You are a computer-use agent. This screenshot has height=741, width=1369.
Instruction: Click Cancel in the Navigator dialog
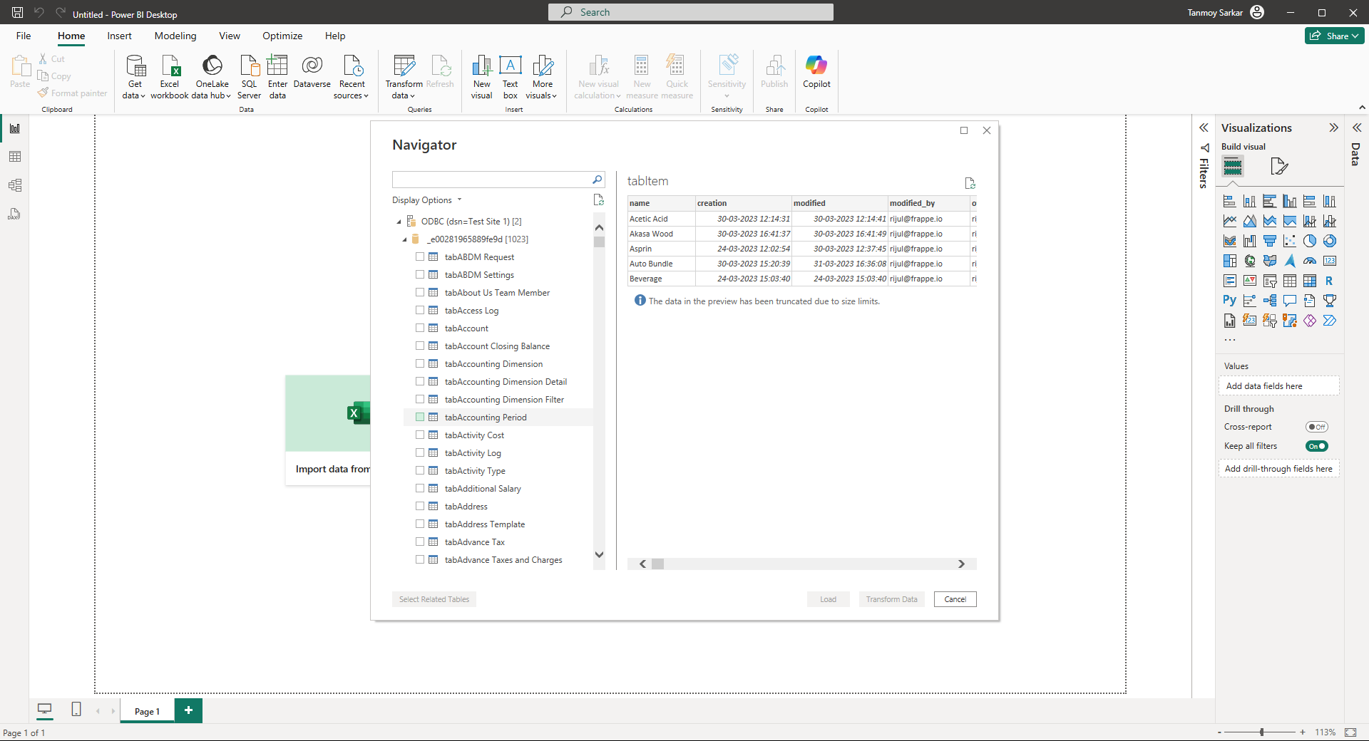955,599
